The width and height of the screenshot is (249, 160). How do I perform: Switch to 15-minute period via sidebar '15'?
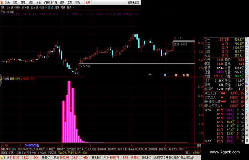click(247, 125)
